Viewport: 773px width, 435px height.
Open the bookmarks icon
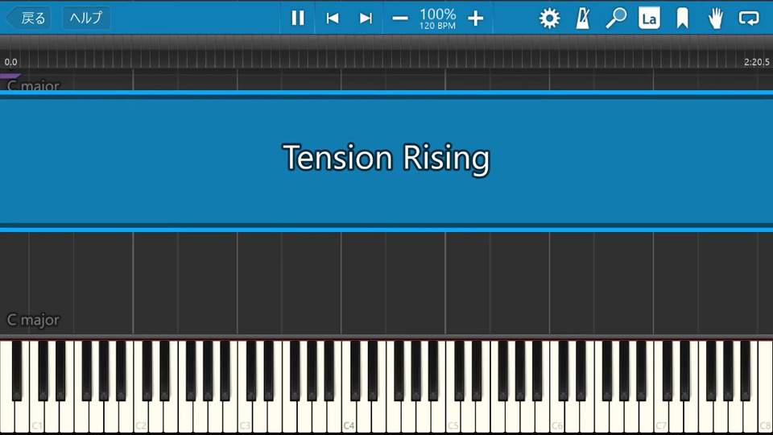pyautogui.click(x=682, y=19)
